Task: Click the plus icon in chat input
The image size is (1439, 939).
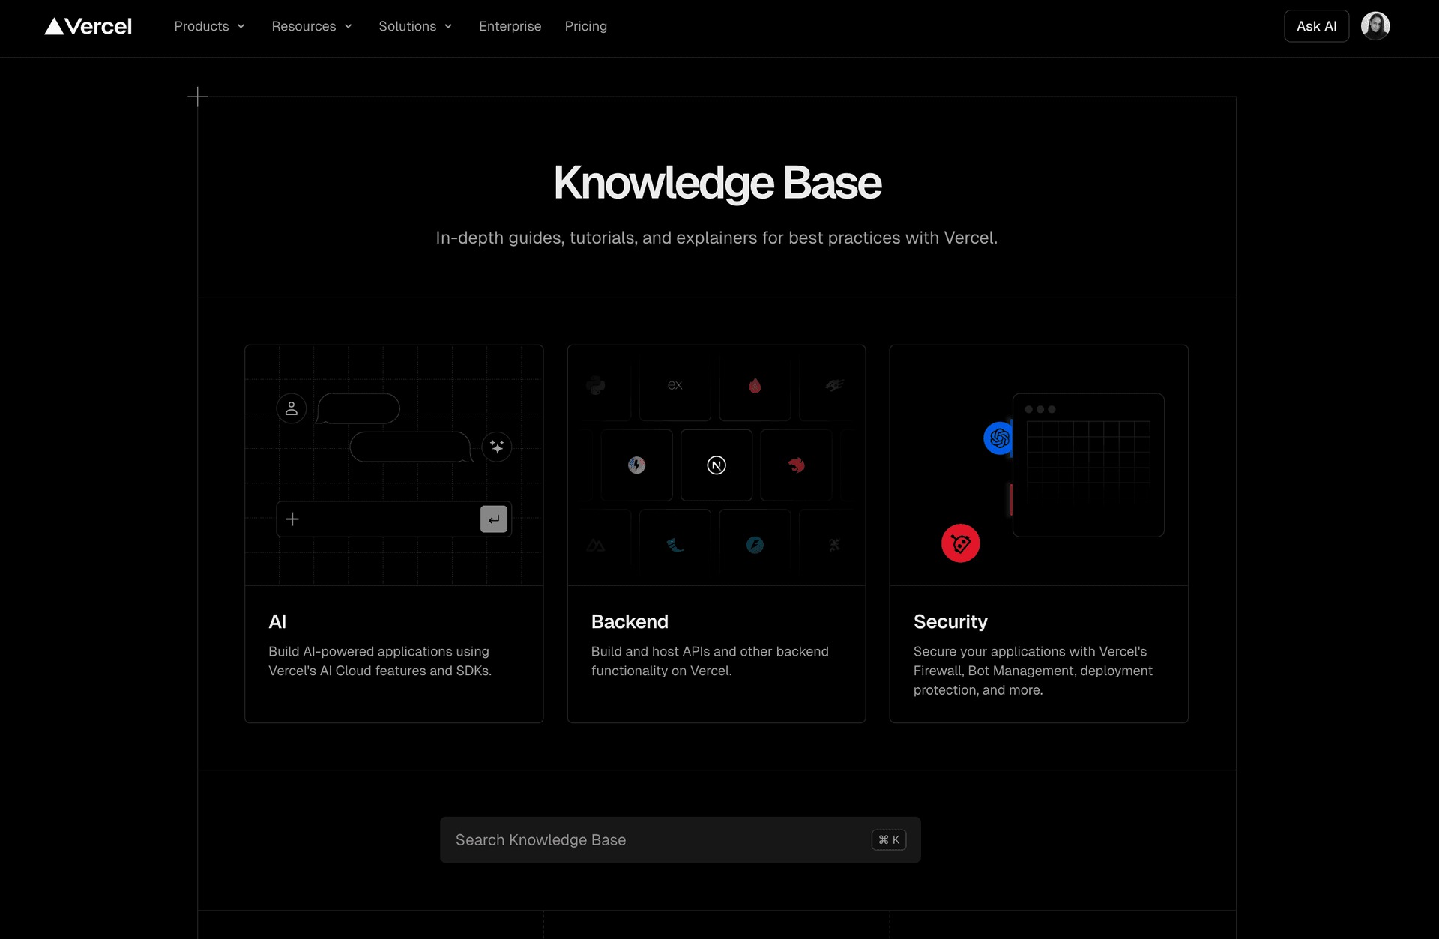Action: coord(292,519)
